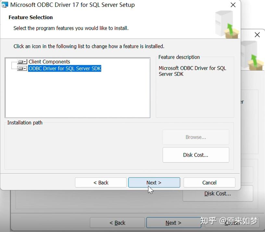265x232 pixels.
Task: Select ODBC Driver for SQL Server SDK entry
Action: click(64, 68)
